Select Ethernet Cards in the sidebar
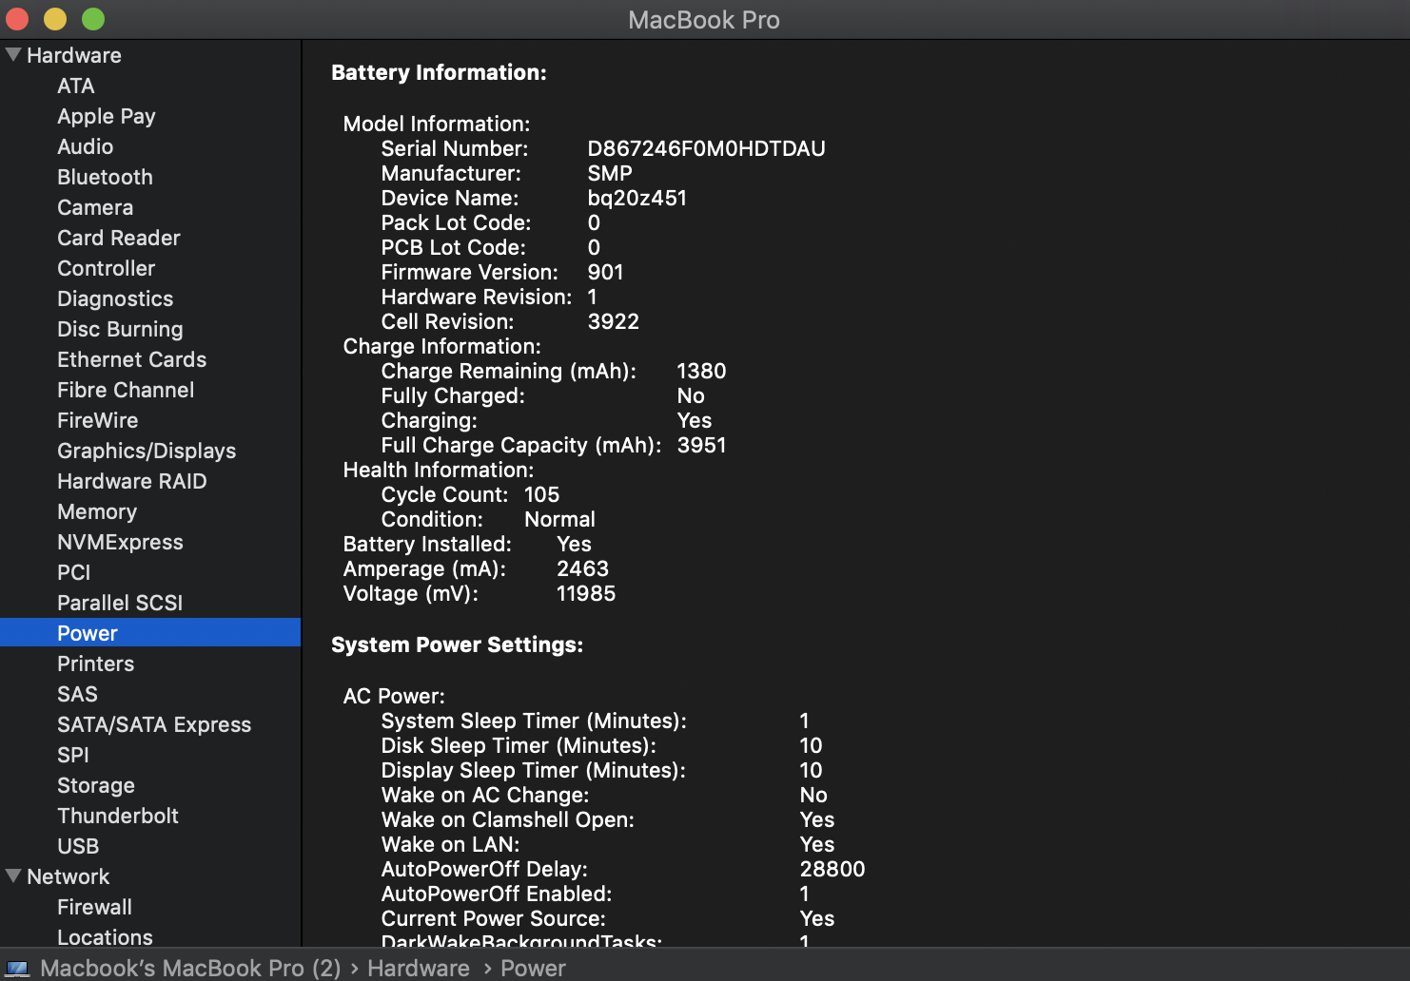This screenshot has height=981, width=1410. pos(131,359)
